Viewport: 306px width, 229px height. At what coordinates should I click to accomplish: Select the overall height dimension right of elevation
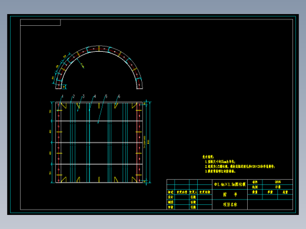point(149,142)
